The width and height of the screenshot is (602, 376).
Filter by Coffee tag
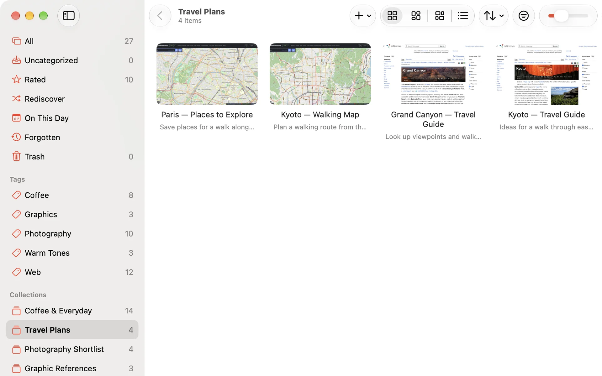[x=72, y=195]
